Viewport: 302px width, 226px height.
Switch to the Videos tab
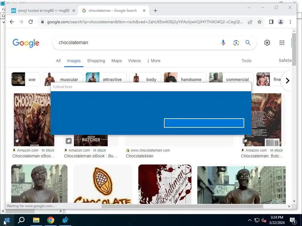tap(134, 61)
